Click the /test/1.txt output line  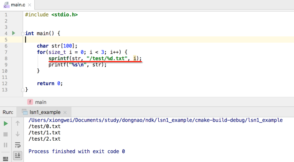pos(44,132)
